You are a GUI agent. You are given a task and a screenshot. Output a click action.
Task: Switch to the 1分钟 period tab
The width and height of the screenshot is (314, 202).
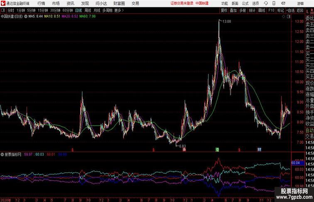point(20,10)
